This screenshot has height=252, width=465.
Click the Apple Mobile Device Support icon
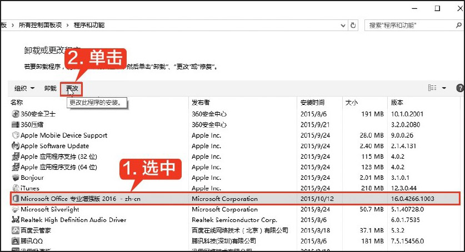[x=16, y=135]
